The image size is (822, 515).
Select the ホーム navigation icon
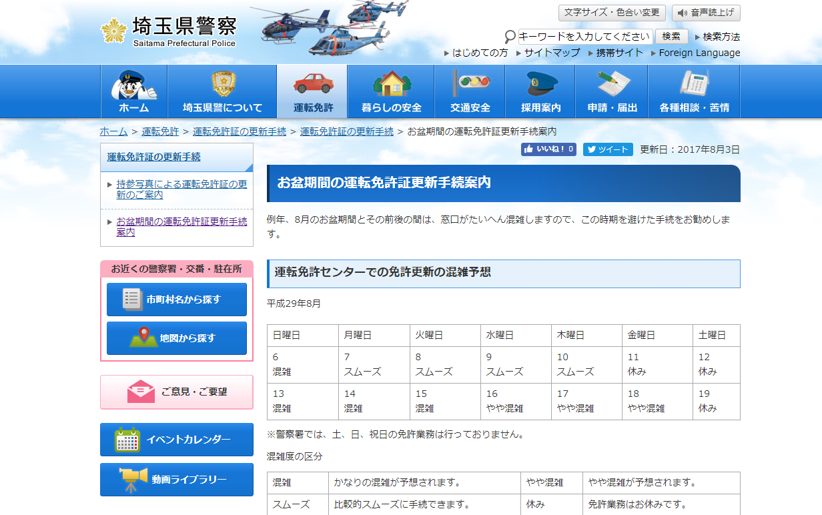pyautogui.click(x=133, y=85)
